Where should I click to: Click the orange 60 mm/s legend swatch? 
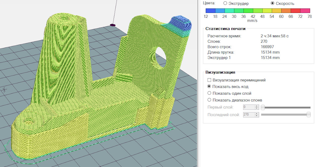[x=286, y=11]
